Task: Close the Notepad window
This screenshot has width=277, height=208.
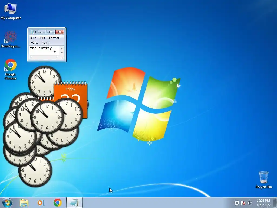Action: pyautogui.click(x=60, y=32)
